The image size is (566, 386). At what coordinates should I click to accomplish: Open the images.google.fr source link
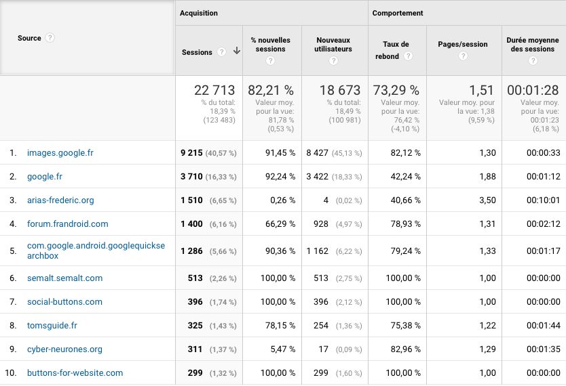point(60,153)
